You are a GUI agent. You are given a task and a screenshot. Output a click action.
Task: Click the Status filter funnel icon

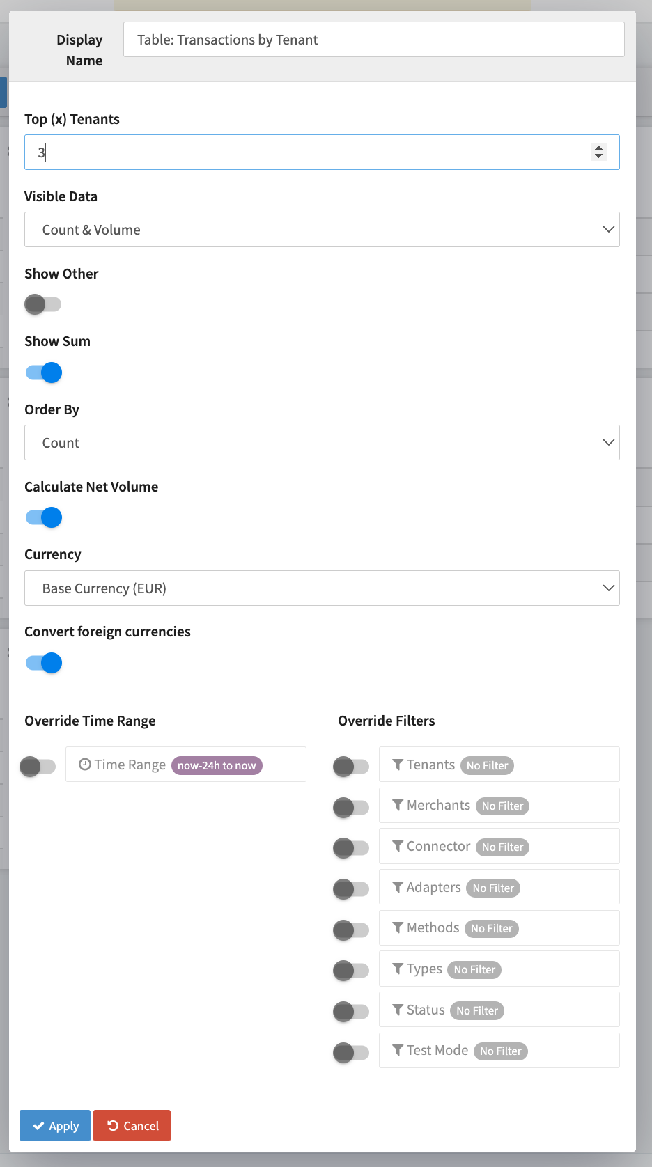[x=398, y=1010]
